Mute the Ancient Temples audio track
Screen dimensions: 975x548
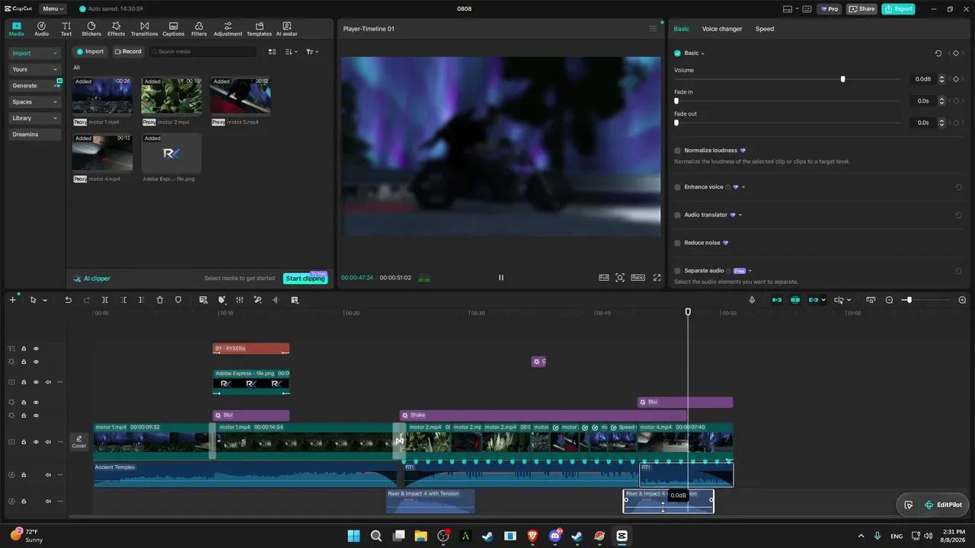(x=48, y=475)
